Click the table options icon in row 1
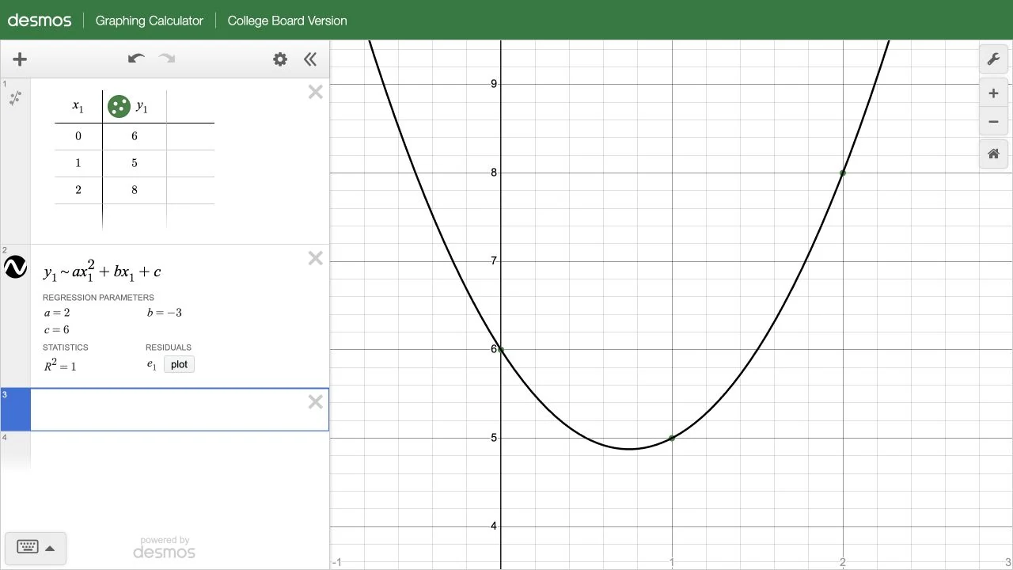Image resolution: width=1013 pixels, height=570 pixels. [15, 98]
